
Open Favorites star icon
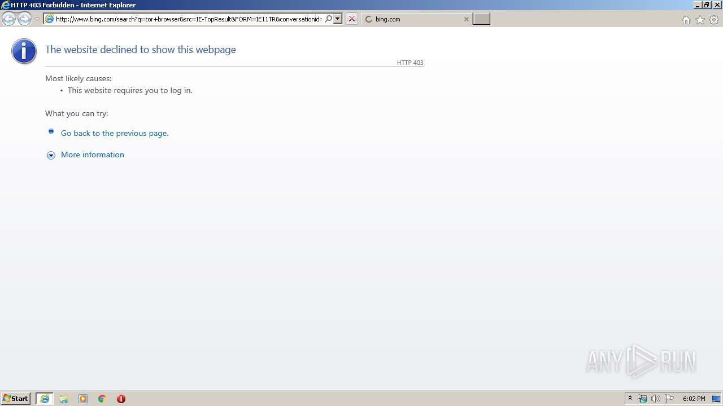(700, 20)
